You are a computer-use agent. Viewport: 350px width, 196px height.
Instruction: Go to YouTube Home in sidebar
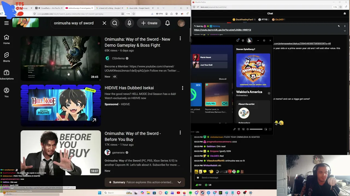7,39
